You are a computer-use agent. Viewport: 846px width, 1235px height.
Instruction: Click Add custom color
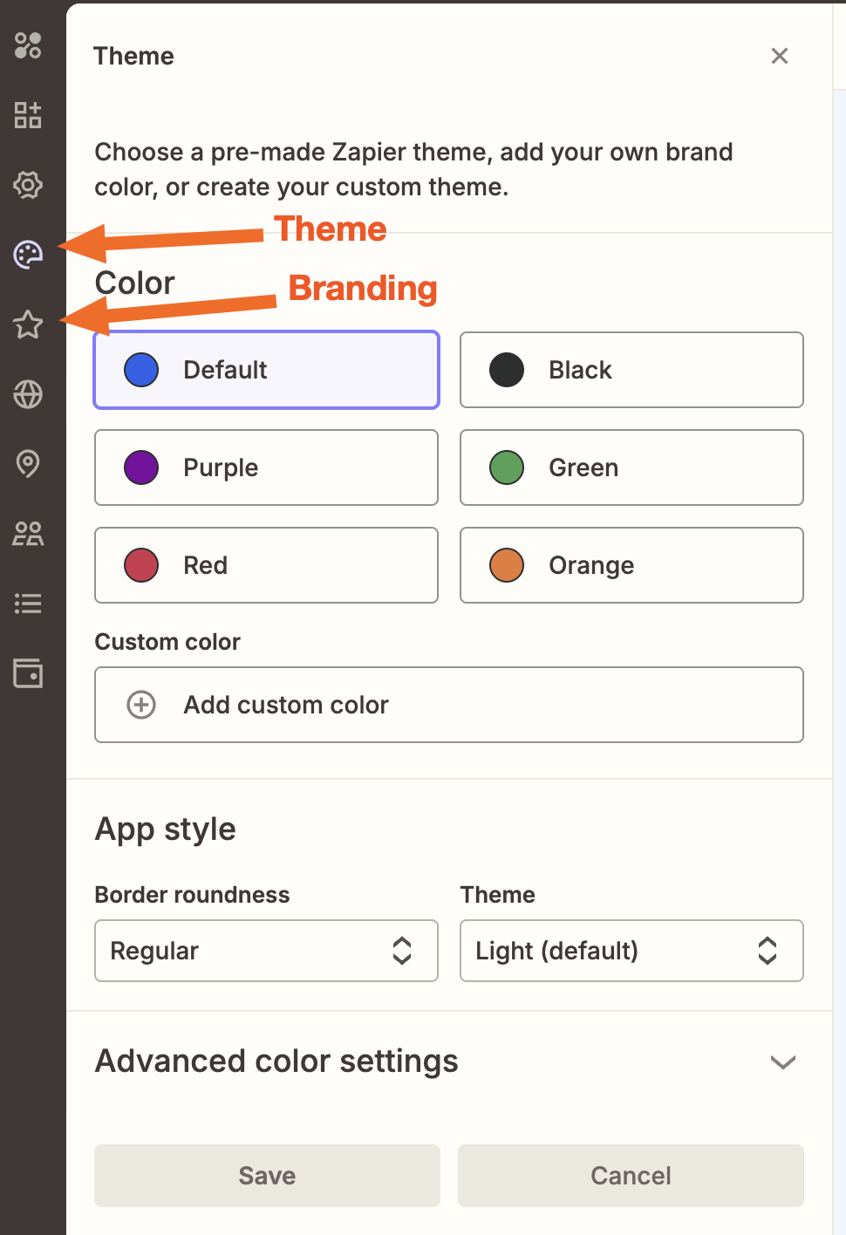[x=448, y=705]
